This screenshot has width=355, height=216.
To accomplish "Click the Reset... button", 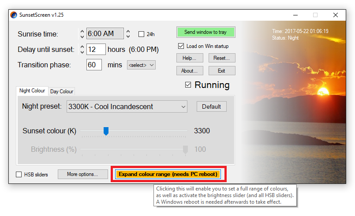I will 222,58.
